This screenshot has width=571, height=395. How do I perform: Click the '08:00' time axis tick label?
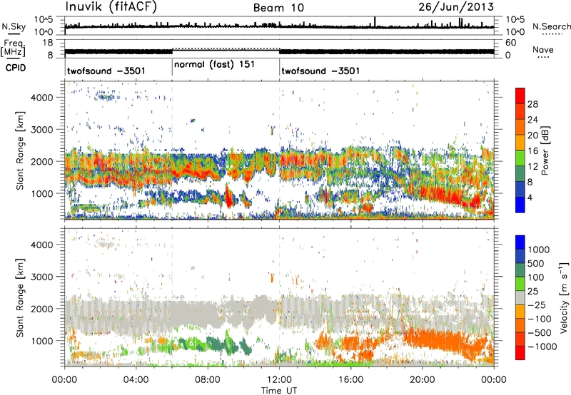[x=208, y=379]
